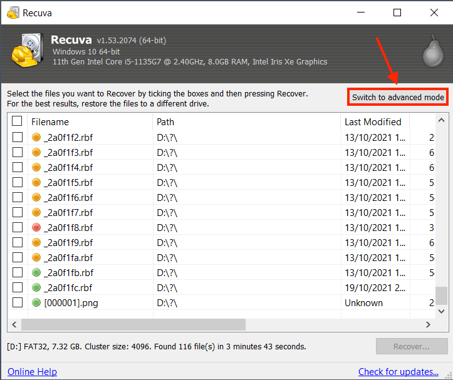Select the file name [000001].png

pos(71,303)
